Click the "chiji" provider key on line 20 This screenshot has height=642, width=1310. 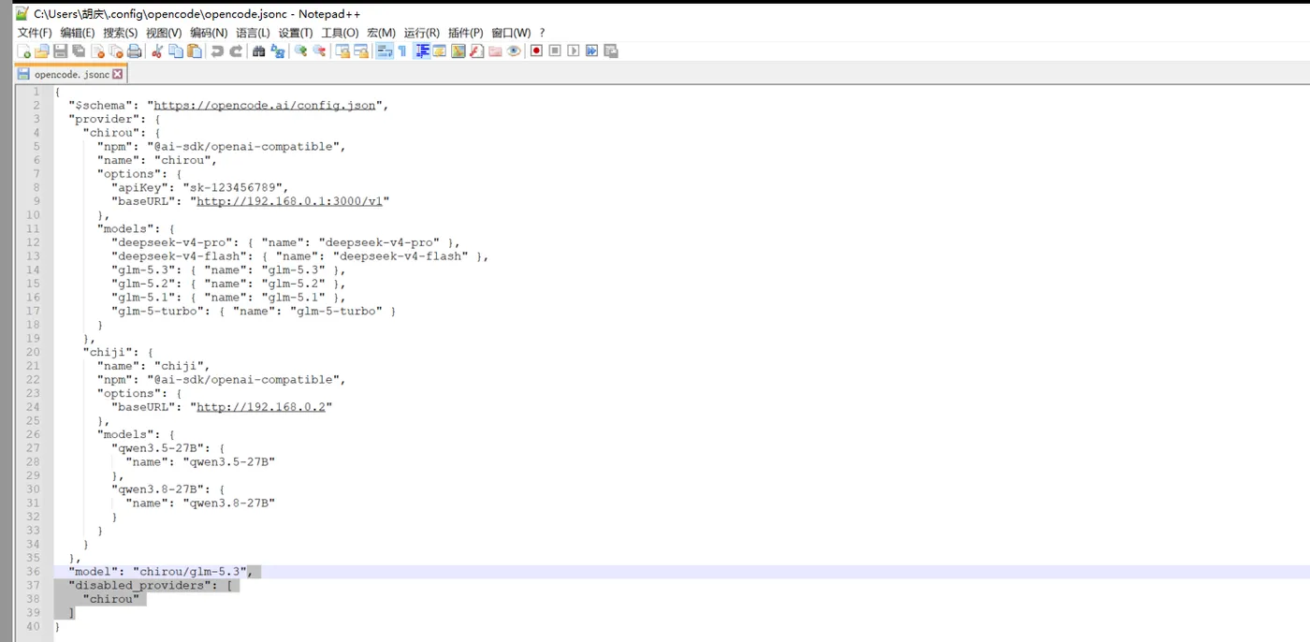(110, 352)
